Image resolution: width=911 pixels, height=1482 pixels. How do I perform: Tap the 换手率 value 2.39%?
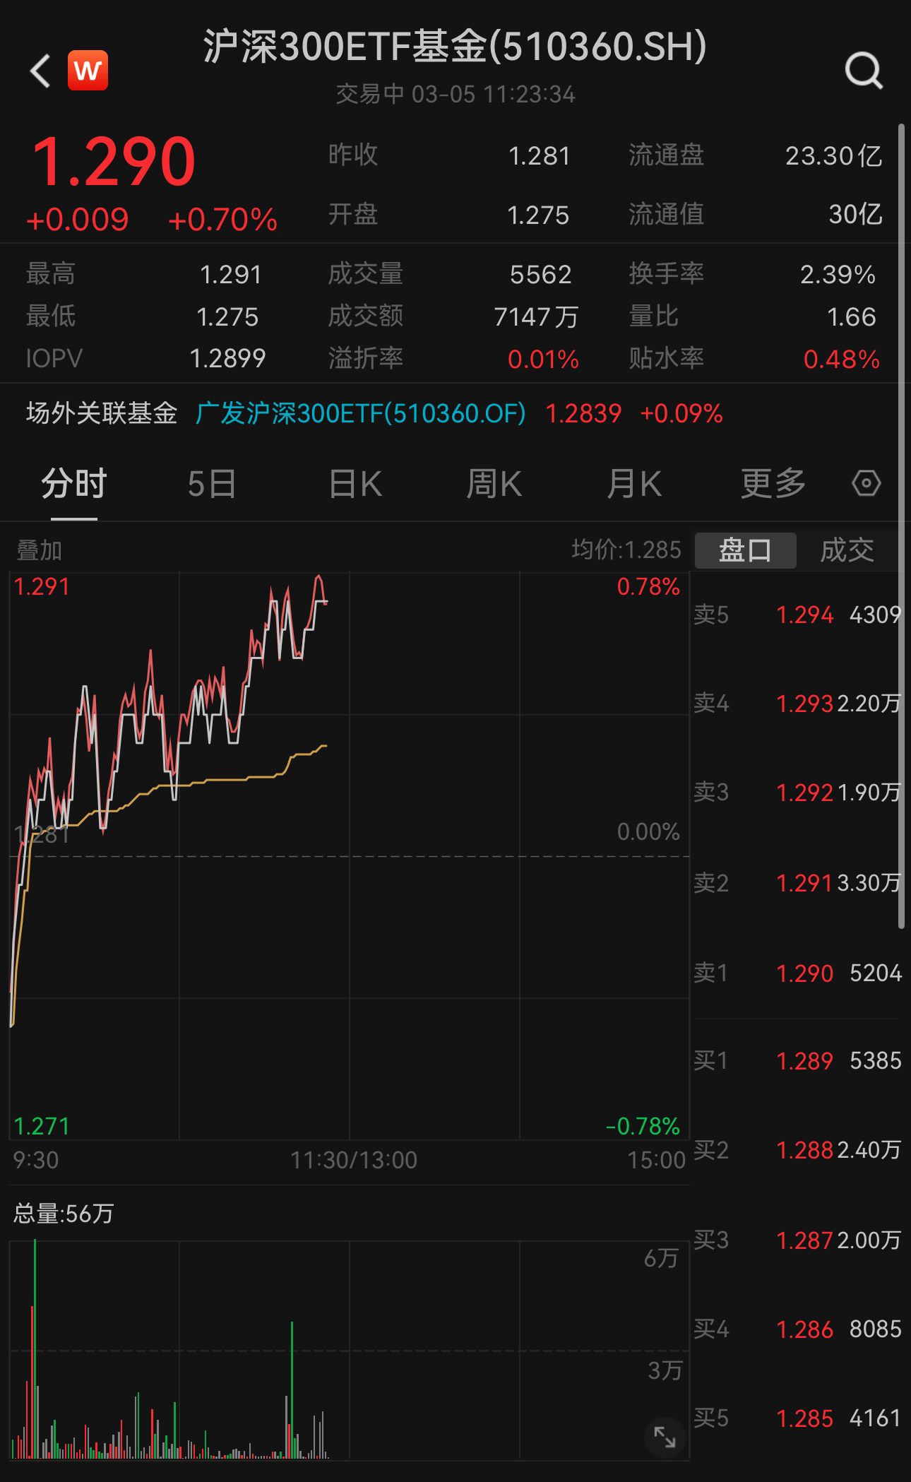838,275
